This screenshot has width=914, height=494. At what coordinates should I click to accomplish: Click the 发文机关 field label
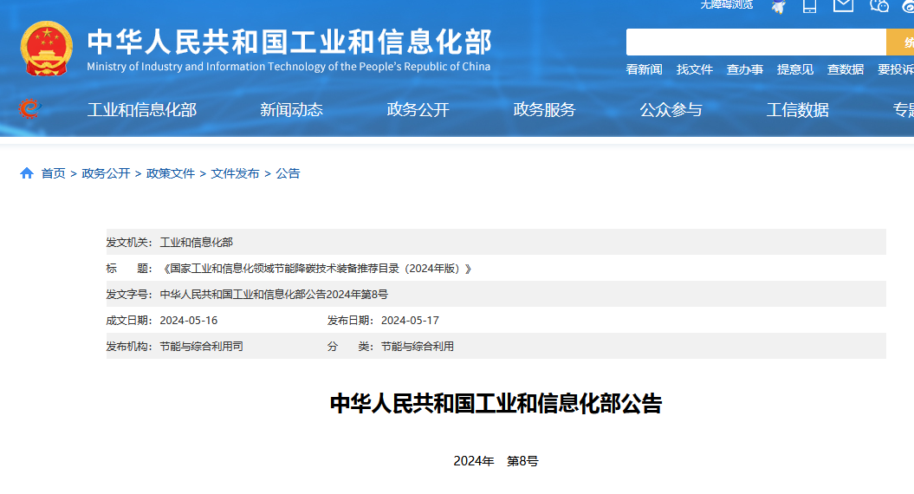pos(129,242)
